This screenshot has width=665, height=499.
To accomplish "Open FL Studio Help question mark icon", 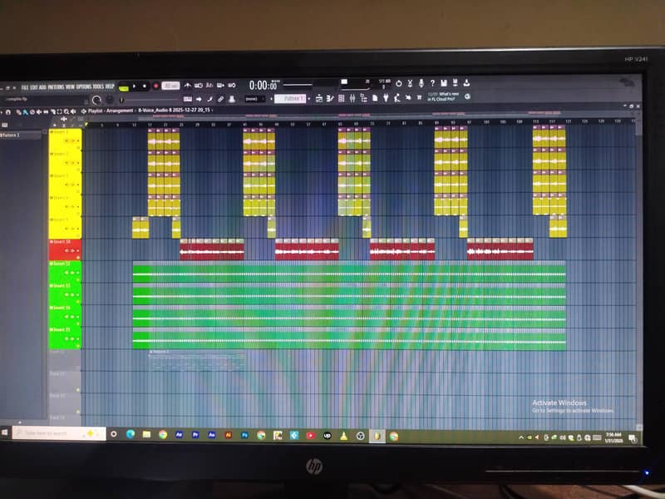I will click(x=432, y=83).
